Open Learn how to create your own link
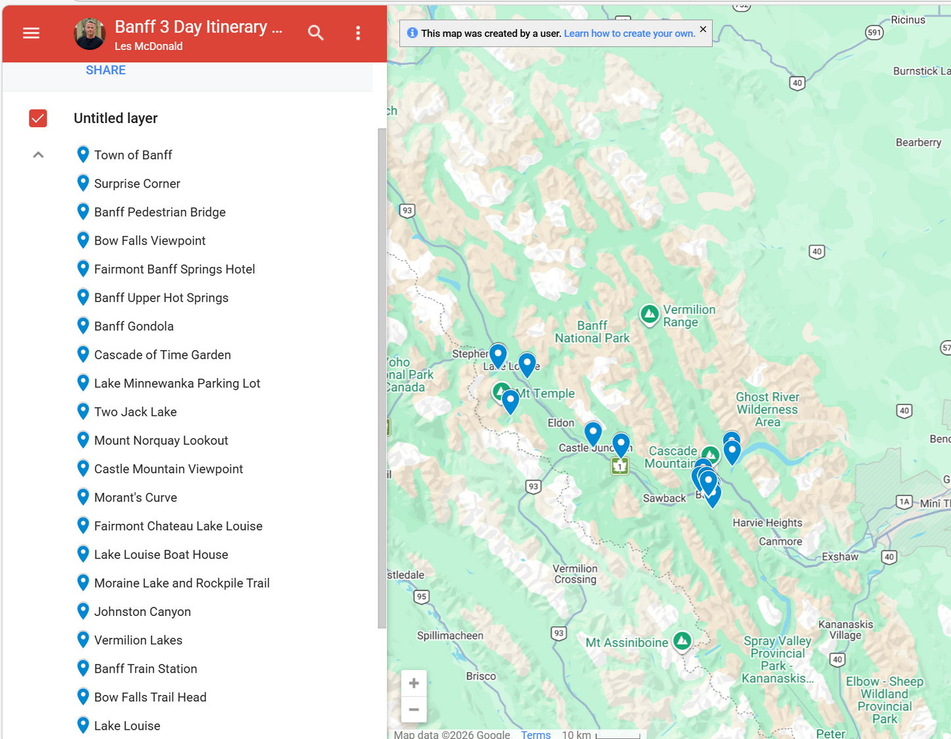The width and height of the screenshot is (951, 739). [629, 34]
